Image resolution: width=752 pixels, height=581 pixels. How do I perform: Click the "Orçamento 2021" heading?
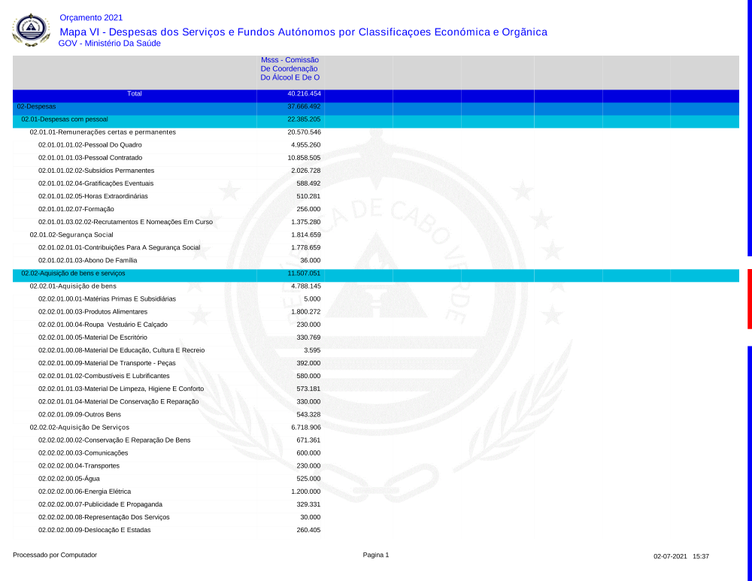tap(90, 17)
